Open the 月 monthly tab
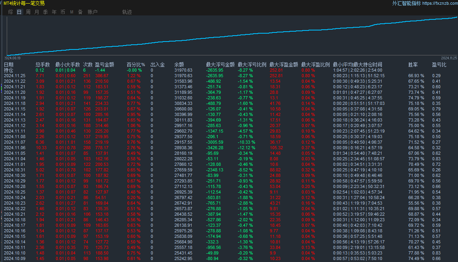Screen dimensions: 458x262 [37, 12]
